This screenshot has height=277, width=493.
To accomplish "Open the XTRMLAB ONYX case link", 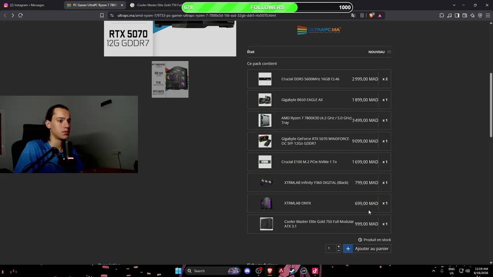I will pos(298,203).
